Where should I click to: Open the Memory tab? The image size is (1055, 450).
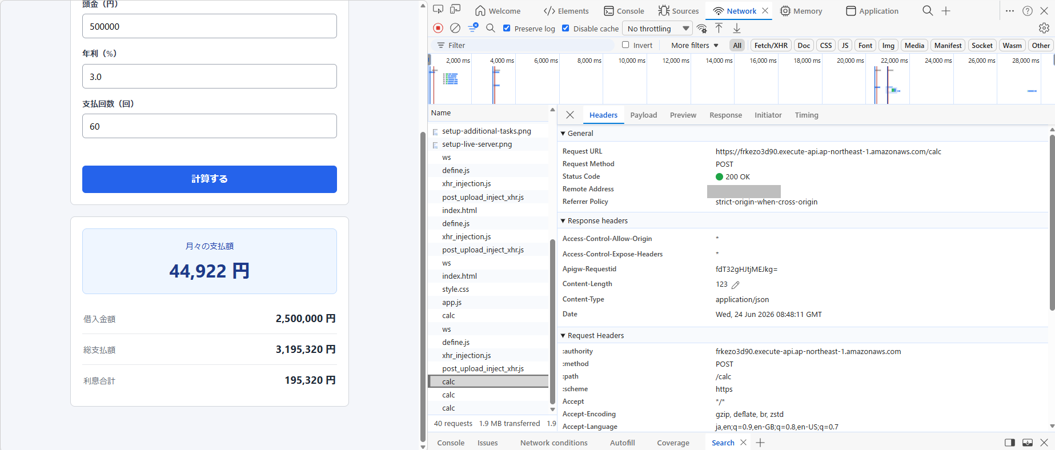pyautogui.click(x=801, y=11)
